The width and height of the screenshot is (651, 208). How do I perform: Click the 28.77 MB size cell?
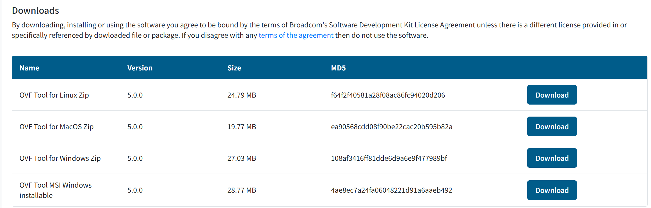(x=242, y=190)
